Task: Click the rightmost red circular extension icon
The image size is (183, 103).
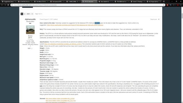Action: click(x=178, y=5)
